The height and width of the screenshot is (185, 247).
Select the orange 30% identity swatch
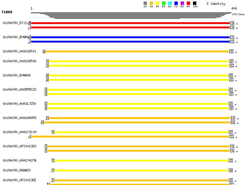pos(151,3)
